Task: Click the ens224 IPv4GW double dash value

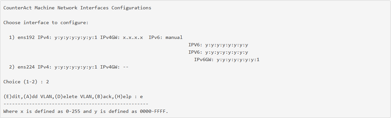Action: pyautogui.click(x=126, y=67)
